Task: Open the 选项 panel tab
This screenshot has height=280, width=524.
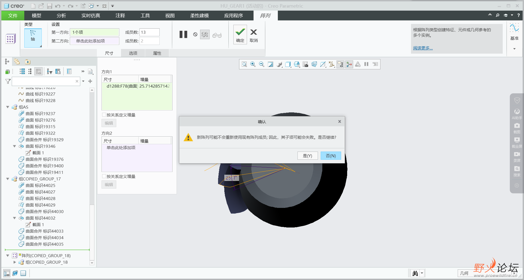Action: coord(133,53)
